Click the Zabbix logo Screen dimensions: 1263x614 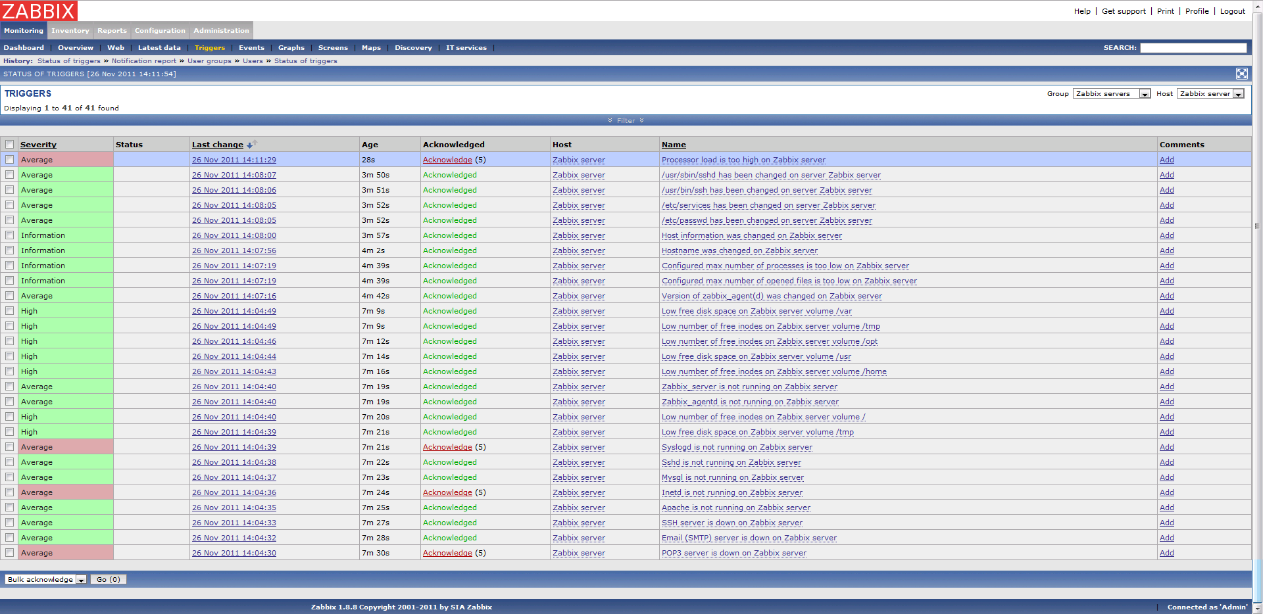tap(39, 11)
